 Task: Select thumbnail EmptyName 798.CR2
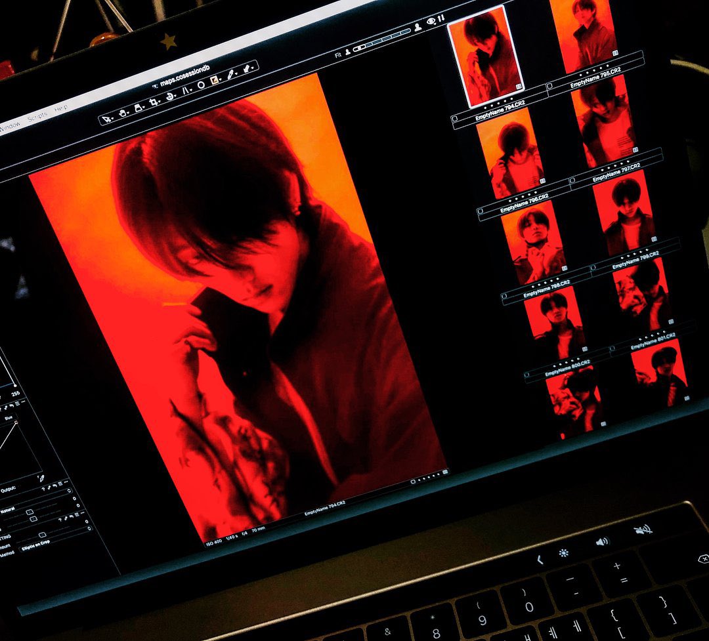coord(534,242)
